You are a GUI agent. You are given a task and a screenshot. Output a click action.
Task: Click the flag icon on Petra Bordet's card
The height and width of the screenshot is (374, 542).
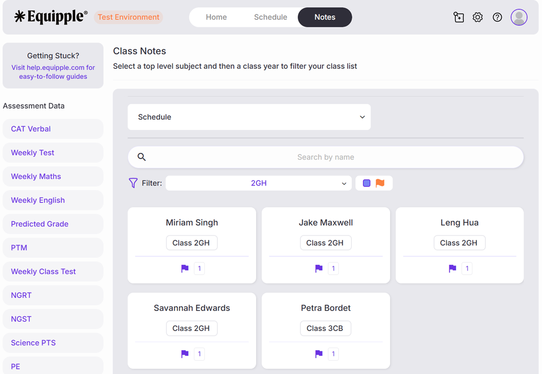319,354
